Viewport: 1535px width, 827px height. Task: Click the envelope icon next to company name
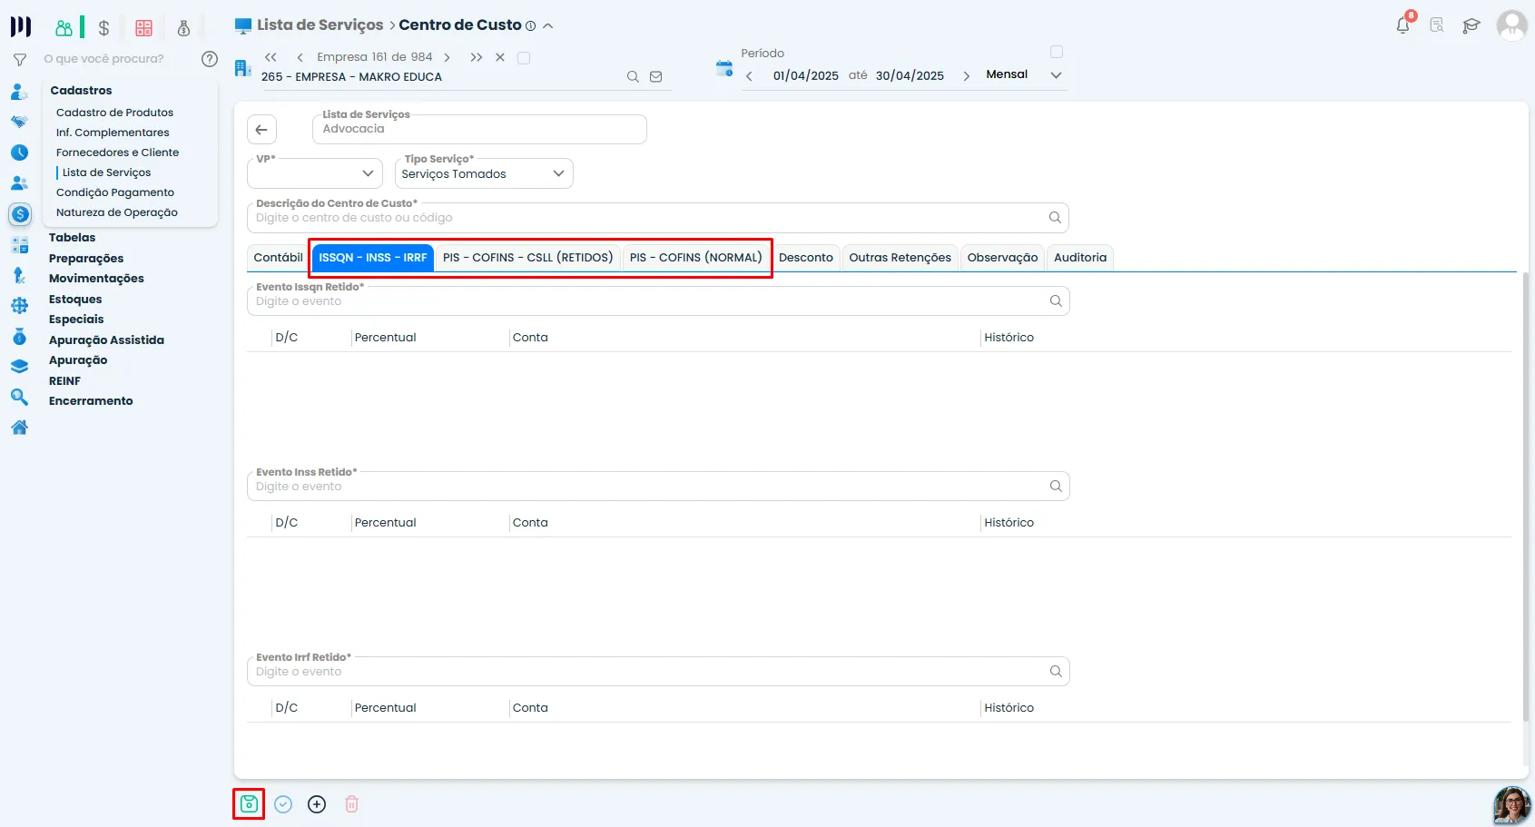pyautogui.click(x=656, y=77)
